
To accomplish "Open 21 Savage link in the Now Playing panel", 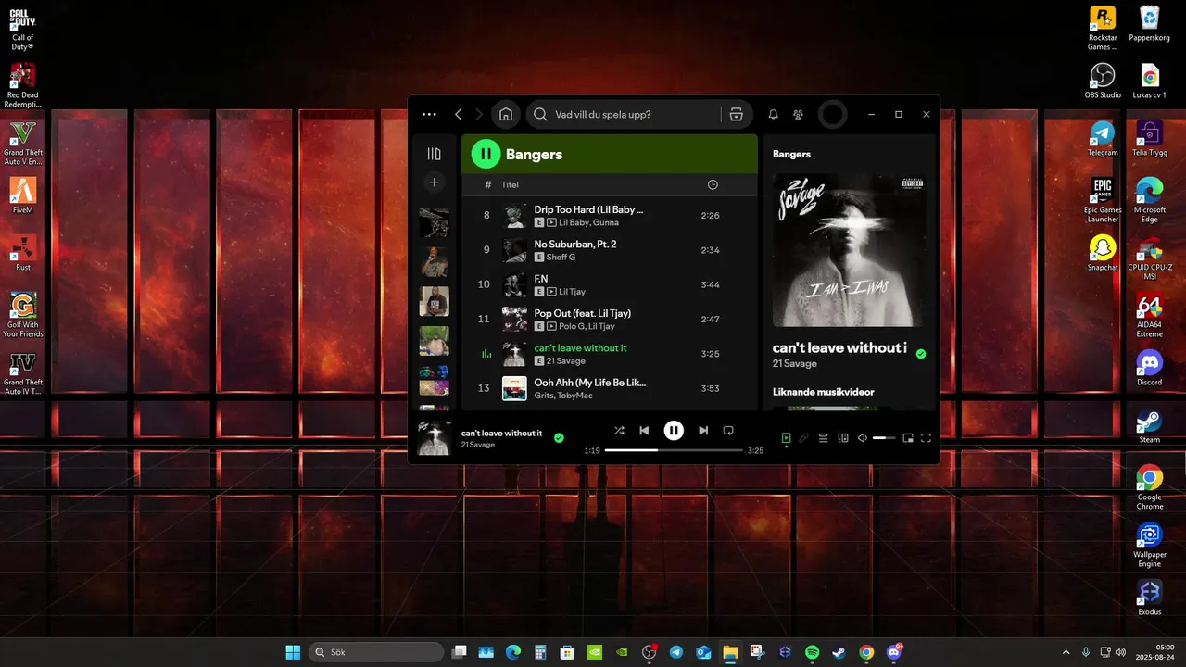I will (x=795, y=364).
